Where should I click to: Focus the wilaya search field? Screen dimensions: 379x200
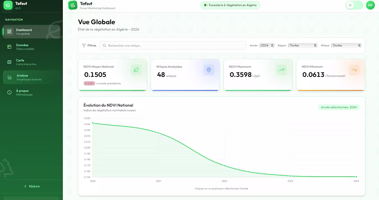[x=173, y=45]
